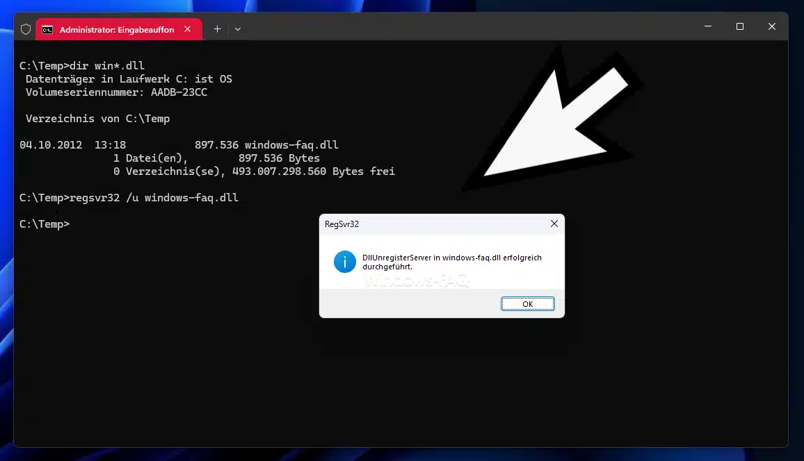The image size is (804, 461).
Task: Expand the new tab profile dropdown
Action: 238,29
